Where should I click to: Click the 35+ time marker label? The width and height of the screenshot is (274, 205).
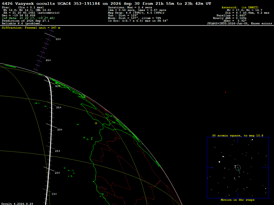tap(59, 108)
